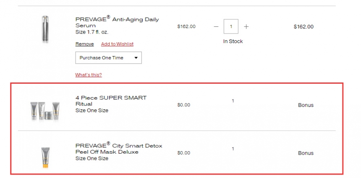Image resolution: width=361 pixels, height=178 pixels.
Task: Open the "What's this?" link
Action: 89,75
